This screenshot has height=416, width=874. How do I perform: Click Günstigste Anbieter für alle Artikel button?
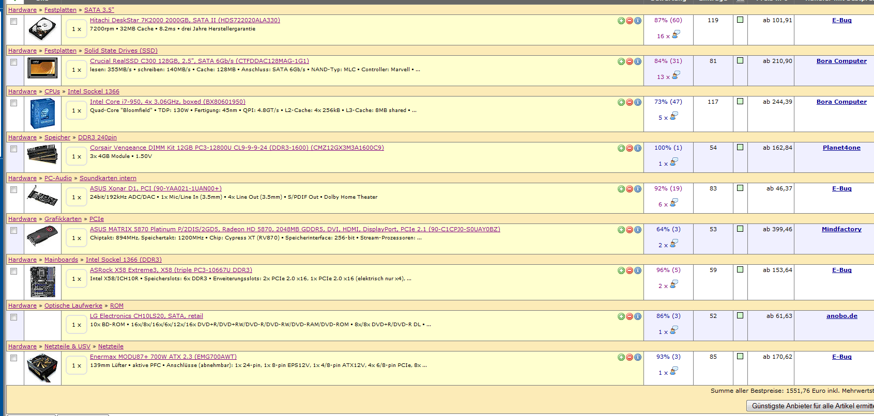click(x=810, y=406)
